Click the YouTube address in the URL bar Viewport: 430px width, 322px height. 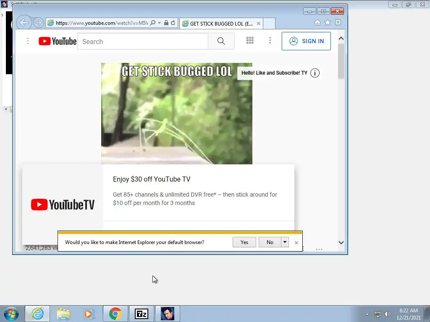click(102, 23)
